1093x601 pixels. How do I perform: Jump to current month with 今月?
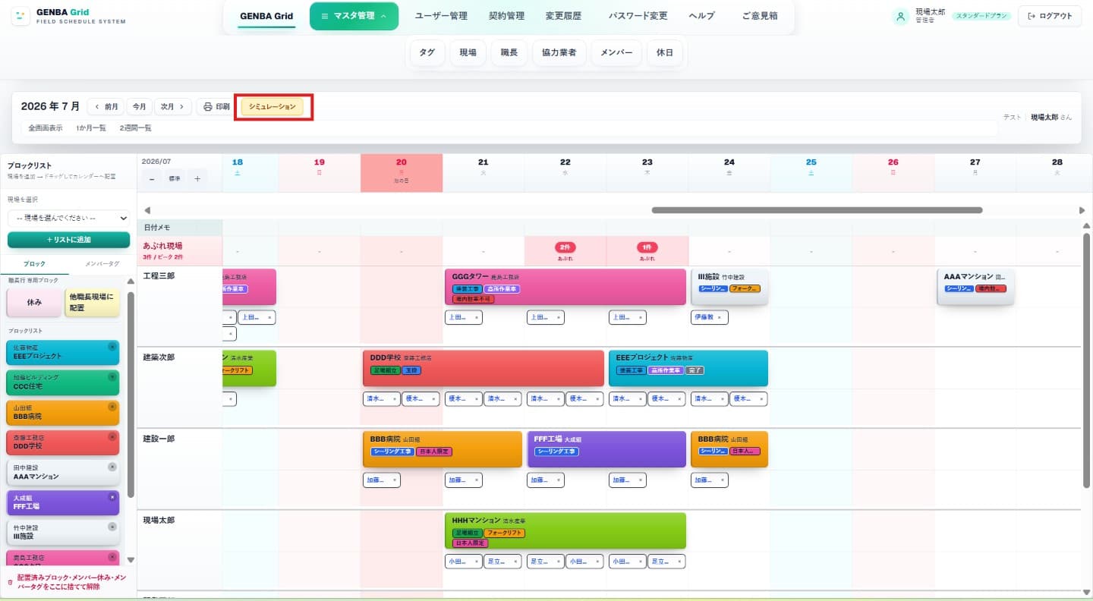[139, 107]
